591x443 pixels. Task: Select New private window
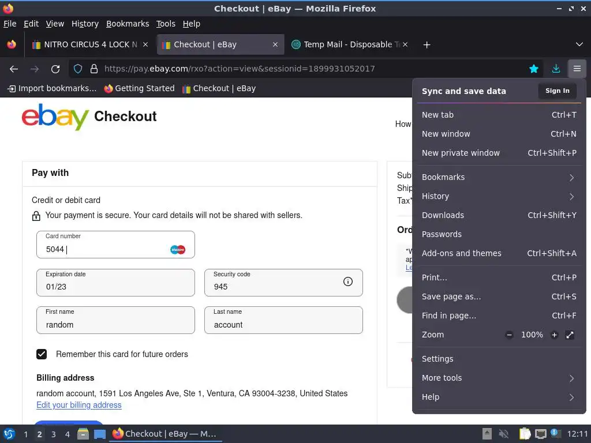pyautogui.click(x=499, y=153)
